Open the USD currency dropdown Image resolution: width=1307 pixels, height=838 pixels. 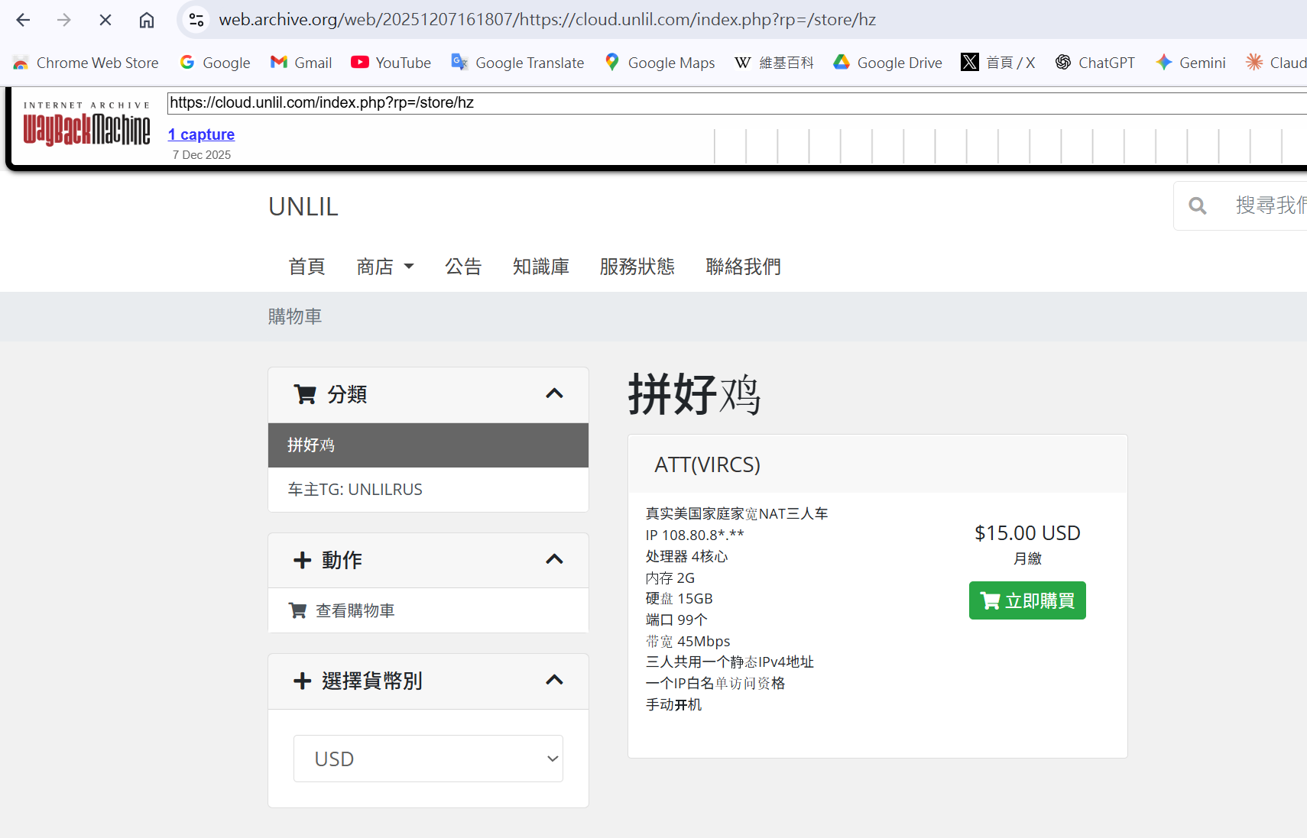click(x=428, y=759)
